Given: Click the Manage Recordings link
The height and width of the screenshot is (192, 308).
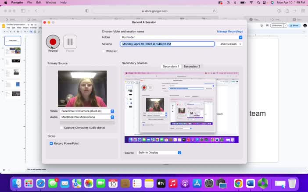Looking at the screenshot, I should click(229, 32).
